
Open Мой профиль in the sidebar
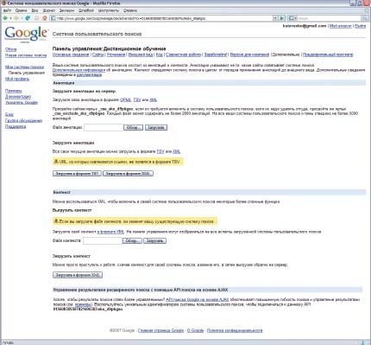[x=17, y=79]
